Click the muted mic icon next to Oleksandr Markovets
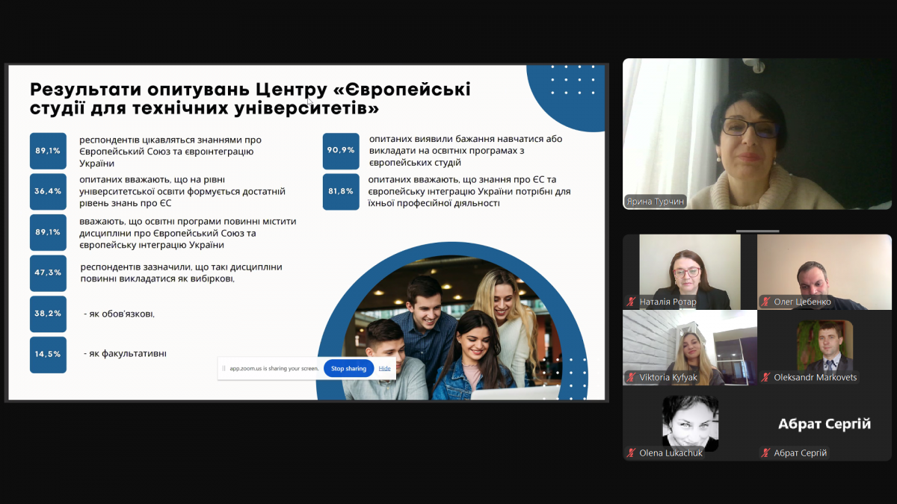The height and width of the screenshot is (504, 897). coord(765,379)
